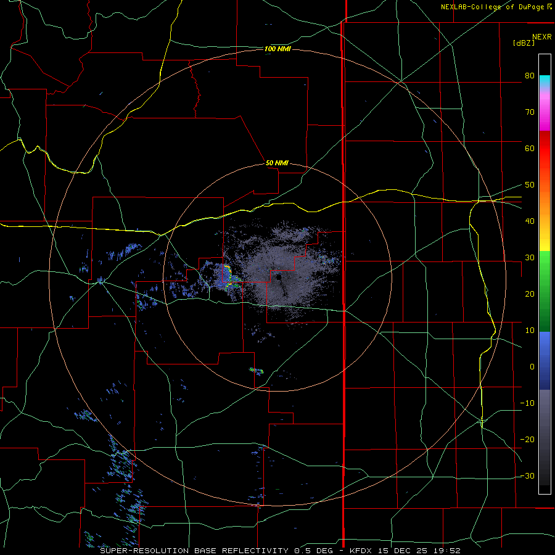This screenshot has width=555, height=555.
Task: Click the 60 value on the dBZ scale
Action: 530,148
